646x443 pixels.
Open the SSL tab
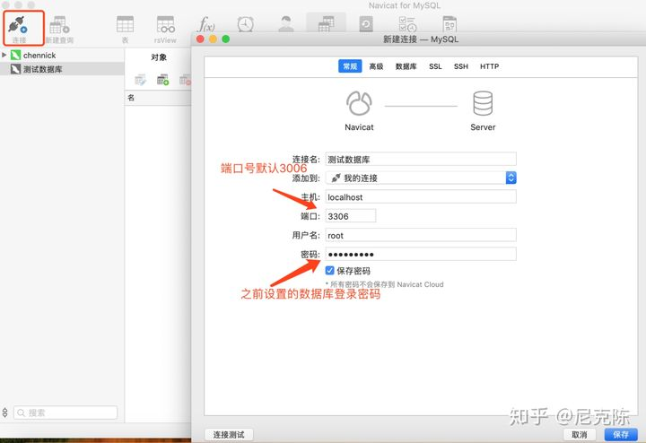[435, 66]
